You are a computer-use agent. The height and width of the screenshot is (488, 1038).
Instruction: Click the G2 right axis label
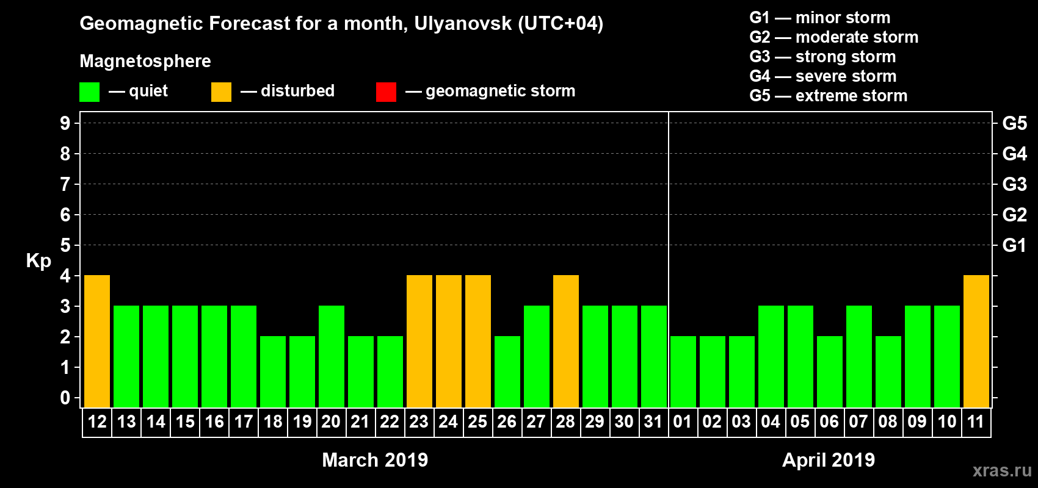1015,215
